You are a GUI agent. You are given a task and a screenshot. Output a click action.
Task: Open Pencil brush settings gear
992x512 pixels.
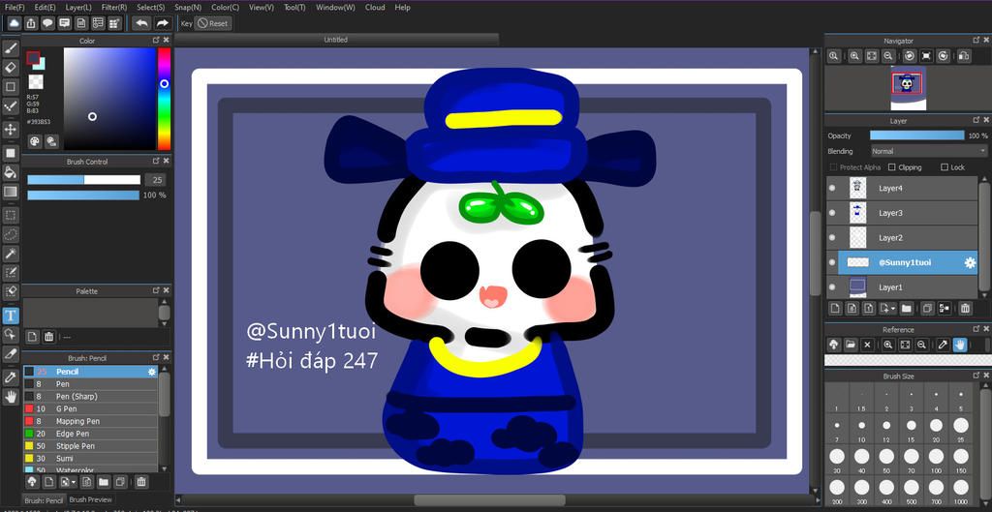tap(151, 372)
